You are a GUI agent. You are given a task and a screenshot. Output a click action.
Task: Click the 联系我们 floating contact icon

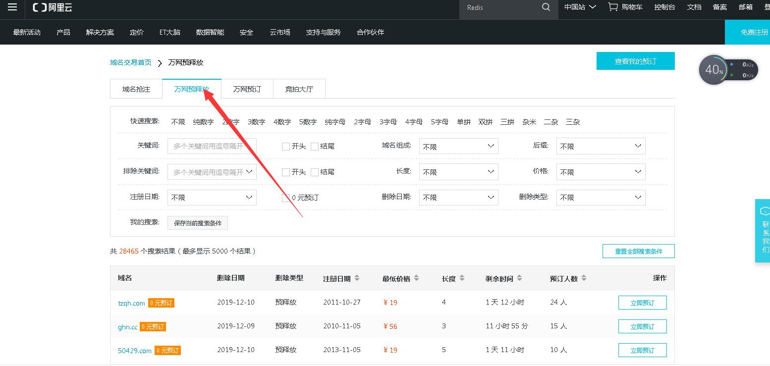click(x=763, y=231)
